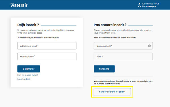Click the S'identifier button
This screenshot has width=170, height=107.
click(29, 69)
